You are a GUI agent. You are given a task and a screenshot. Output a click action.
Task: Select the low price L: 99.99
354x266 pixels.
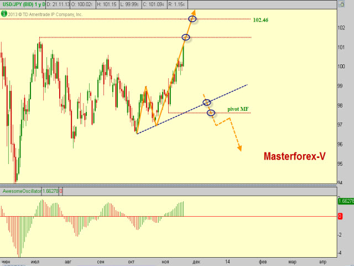click(129, 4)
